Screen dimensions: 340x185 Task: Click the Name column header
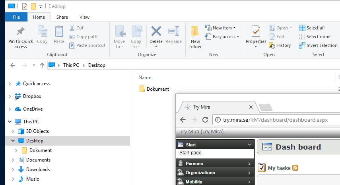point(145,78)
